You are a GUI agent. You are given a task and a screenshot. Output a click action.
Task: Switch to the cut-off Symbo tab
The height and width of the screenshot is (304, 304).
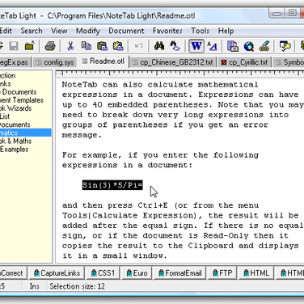point(289,62)
